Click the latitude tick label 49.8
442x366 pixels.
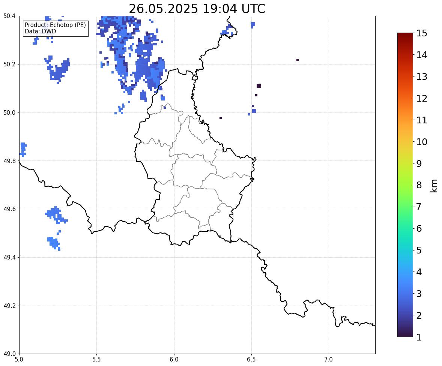9,161
